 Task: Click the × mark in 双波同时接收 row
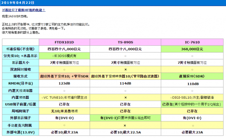(125, 70)
